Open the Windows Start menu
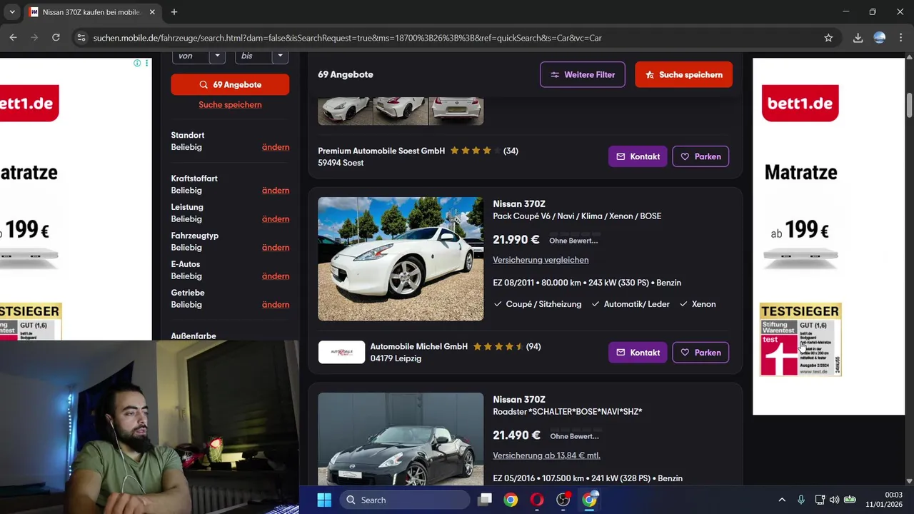 click(x=323, y=500)
